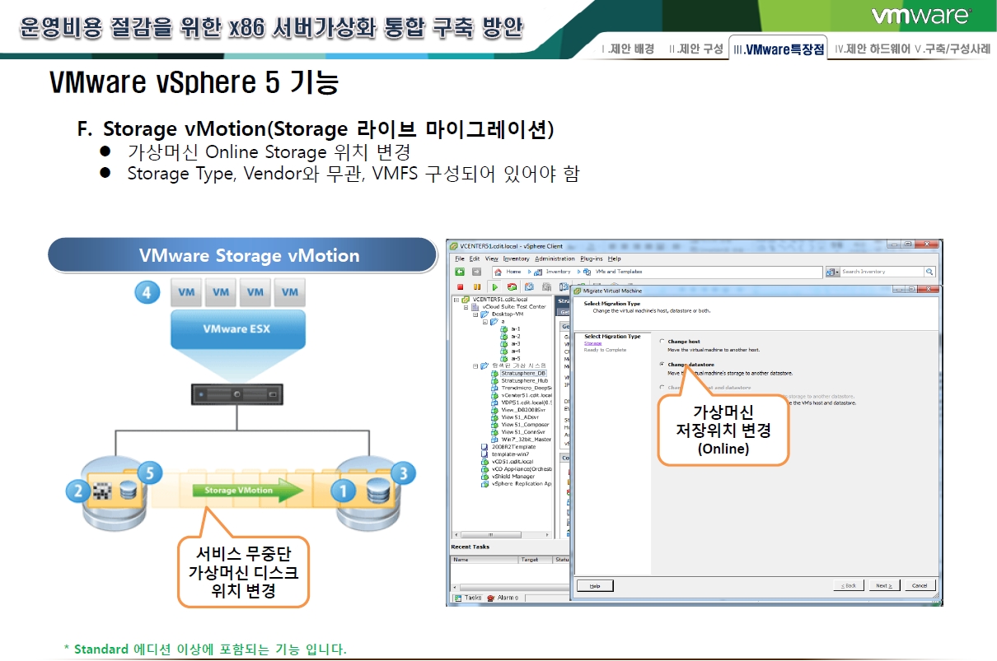The image size is (997, 661).
Task: Click the gray Forward navigation arrow
Action: click(x=477, y=272)
